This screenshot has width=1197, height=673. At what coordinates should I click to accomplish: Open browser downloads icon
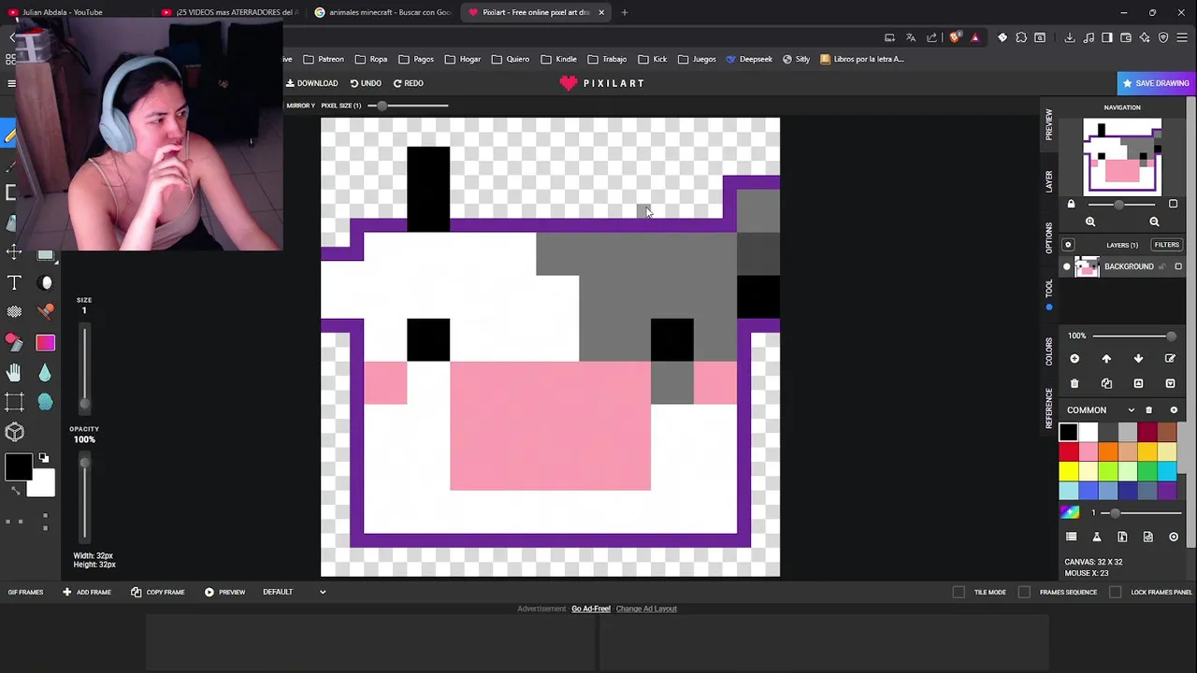(x=1069, y=37)
